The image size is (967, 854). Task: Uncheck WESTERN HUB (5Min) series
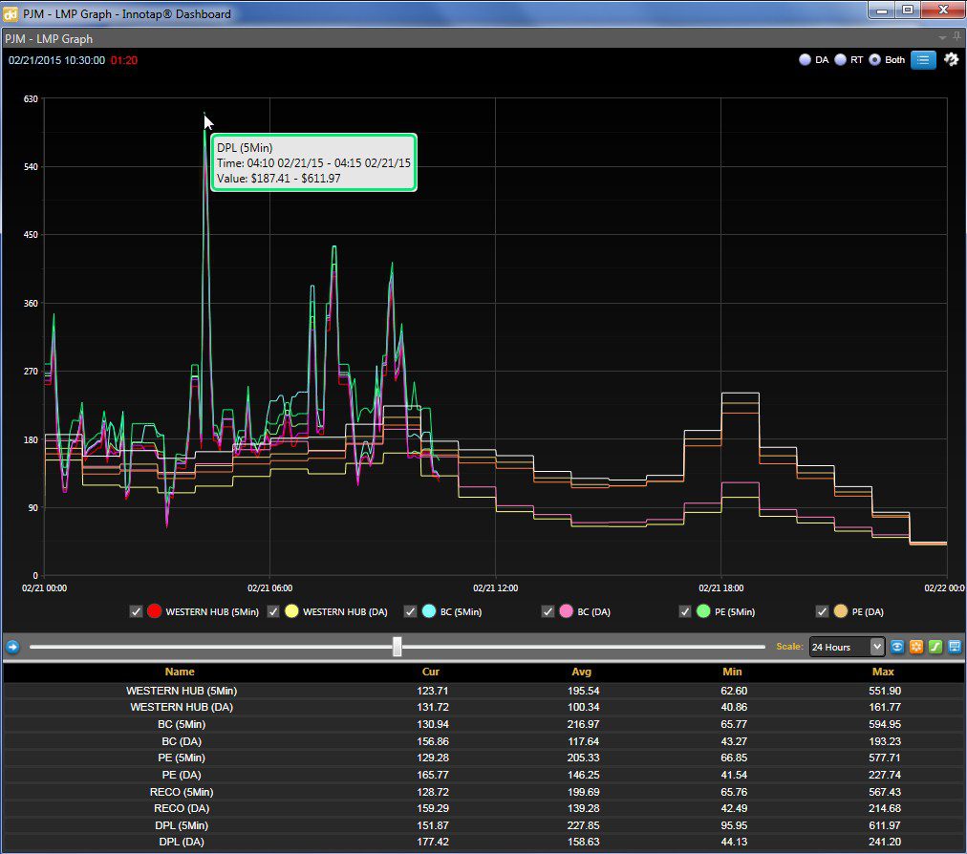(x=137, y=611)
